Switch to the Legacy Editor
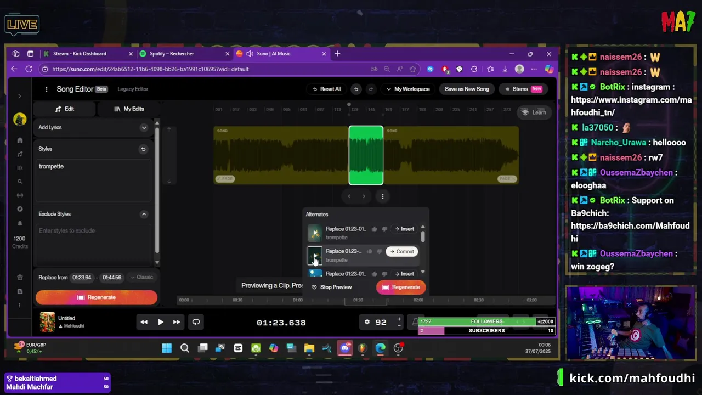This screenshot has width=702, height=395. [x=133, y=89]
